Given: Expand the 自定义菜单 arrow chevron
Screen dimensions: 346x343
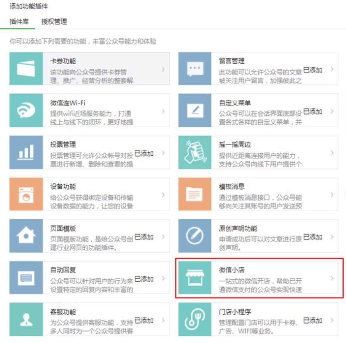Looking at the screenshot, I should 332,111.
